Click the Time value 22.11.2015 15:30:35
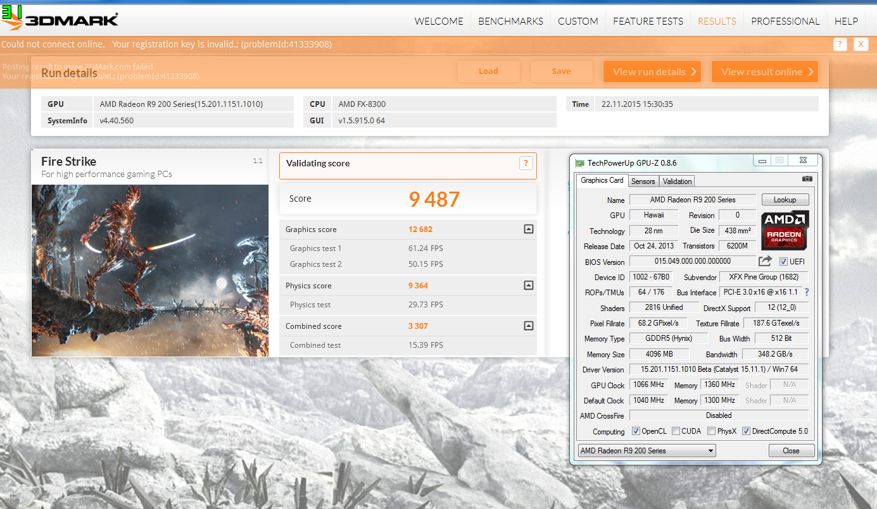The width and height of the screenshot is (877, 509). 637,104
